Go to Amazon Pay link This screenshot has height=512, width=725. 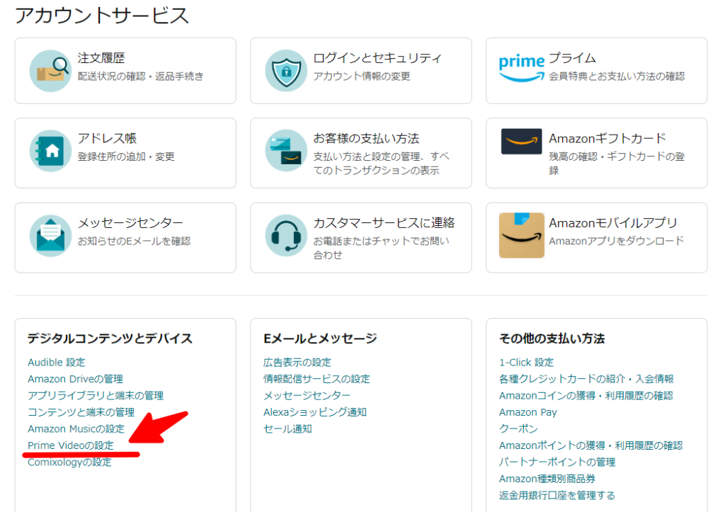(x=527, y=412)
